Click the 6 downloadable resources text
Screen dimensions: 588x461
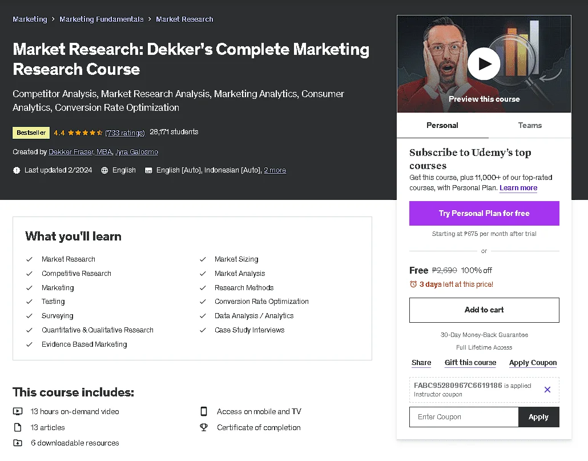[x=75, y=443]
